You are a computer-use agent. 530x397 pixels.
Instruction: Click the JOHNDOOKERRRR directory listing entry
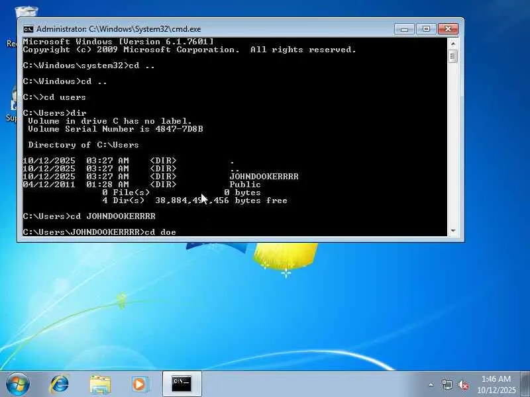264,177
